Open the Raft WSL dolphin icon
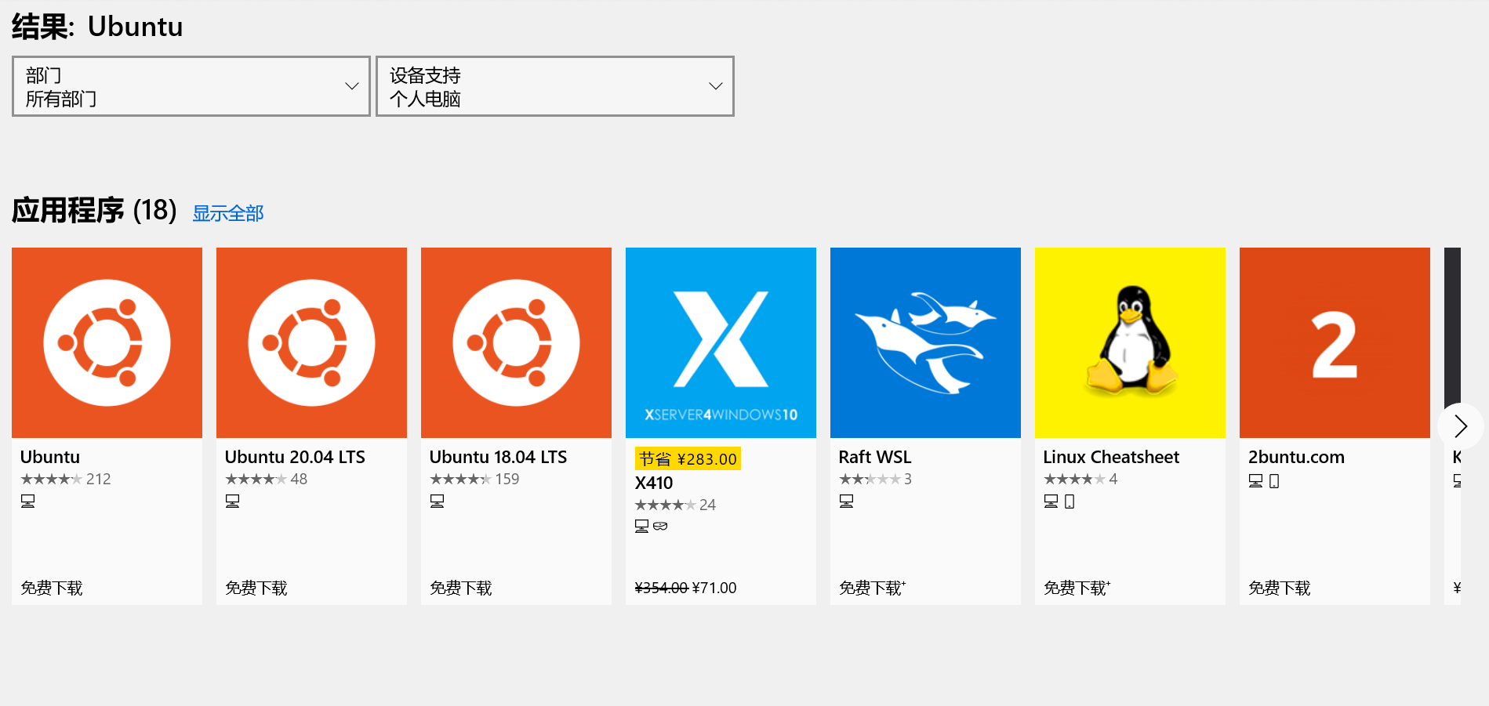Image resolution: width=1489 pixels, height=706 pixels. [x=925, y=342]
